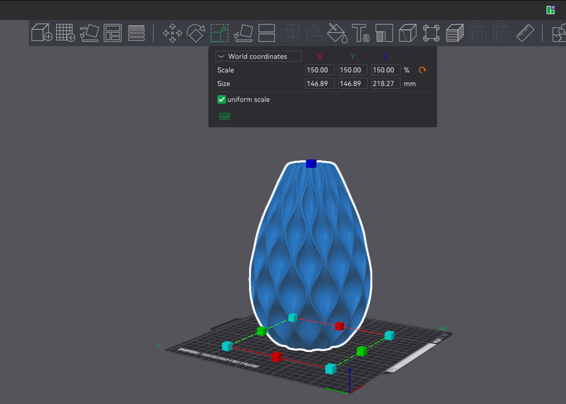Click the Arrange all objects icon
The image size is (566, 404).
[x=112, y=33]
